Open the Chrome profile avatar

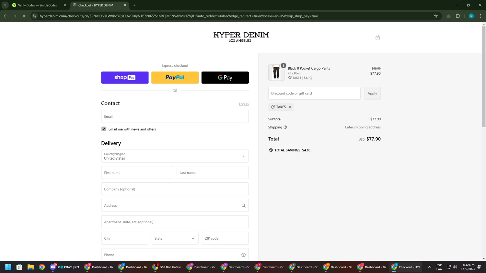click(x=471, y=16)
